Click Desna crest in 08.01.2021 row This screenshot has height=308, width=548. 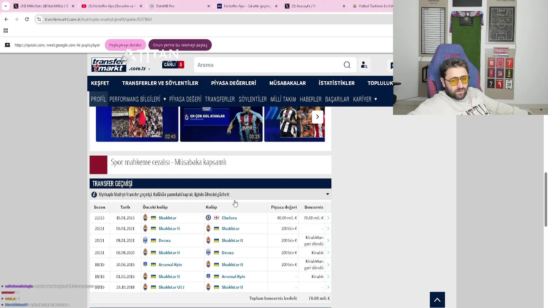coord(145,240)
